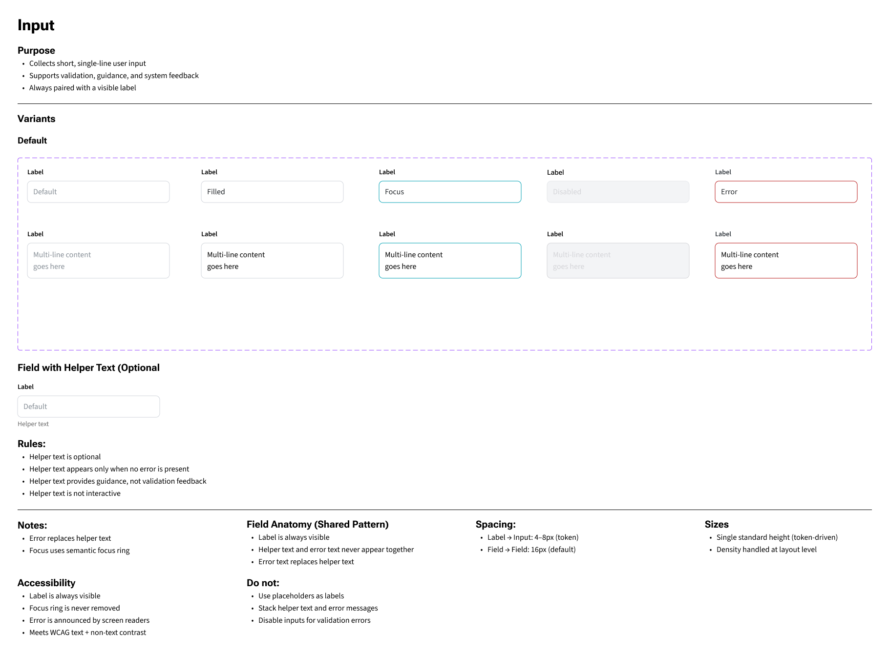
Task: Click the Error state single-line input field
Action: (786, 192)
